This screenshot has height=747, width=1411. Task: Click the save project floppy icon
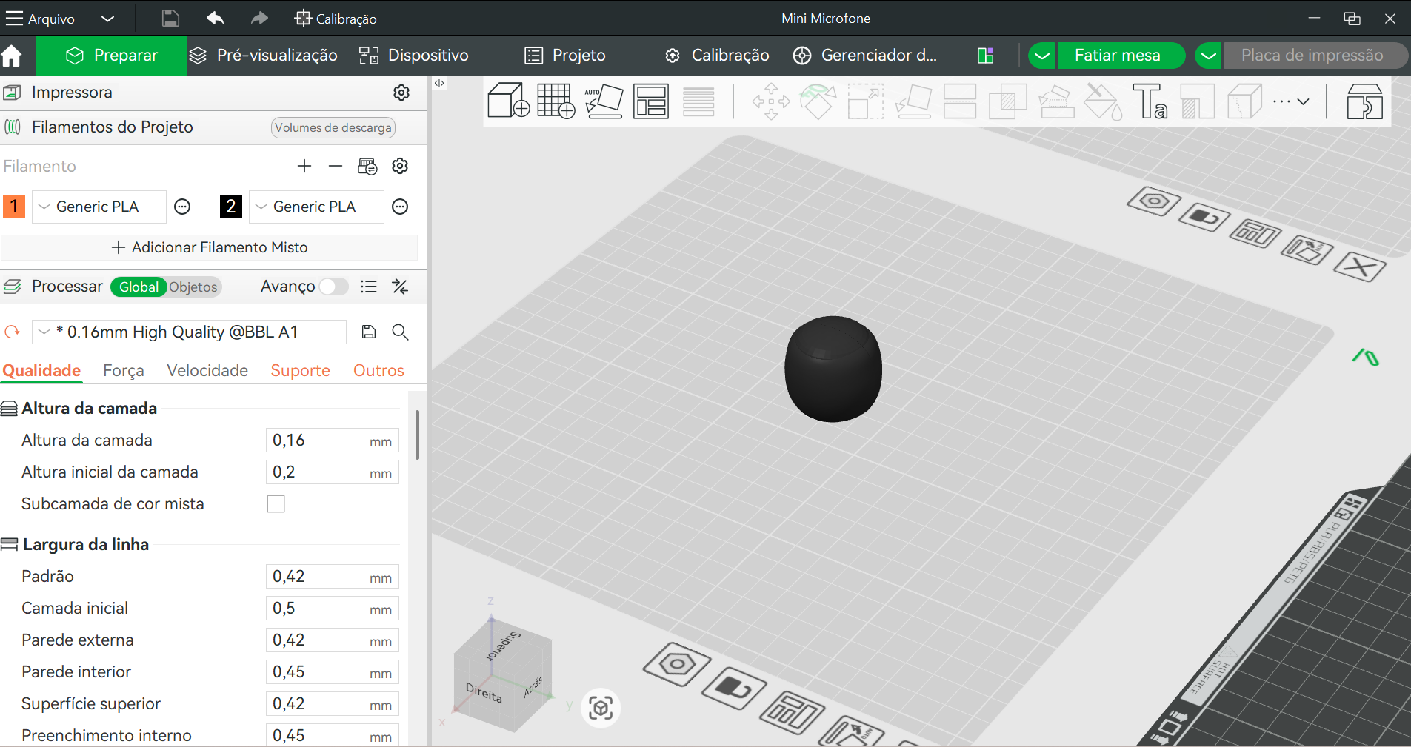[170, 19]
